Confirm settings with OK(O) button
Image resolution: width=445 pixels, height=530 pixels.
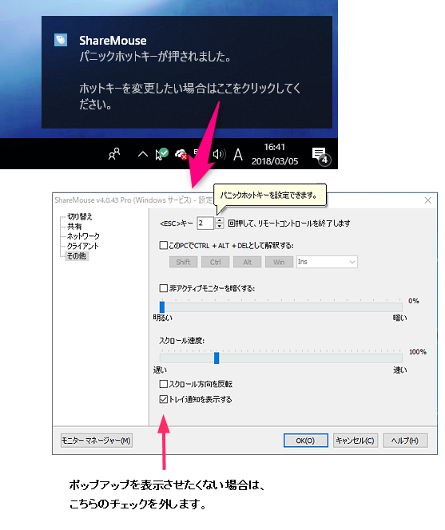click(x=305, y=441)
